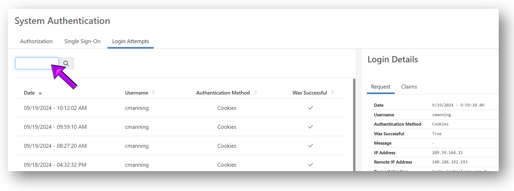514x191 pixels.
Task: Click the login attempts list vertical scrollbar
Action: click(354, 124)
